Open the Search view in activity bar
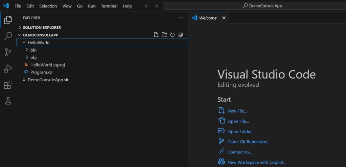Viewport: 346px width, 167px height. pyautogui.click(x=8, y=36)
